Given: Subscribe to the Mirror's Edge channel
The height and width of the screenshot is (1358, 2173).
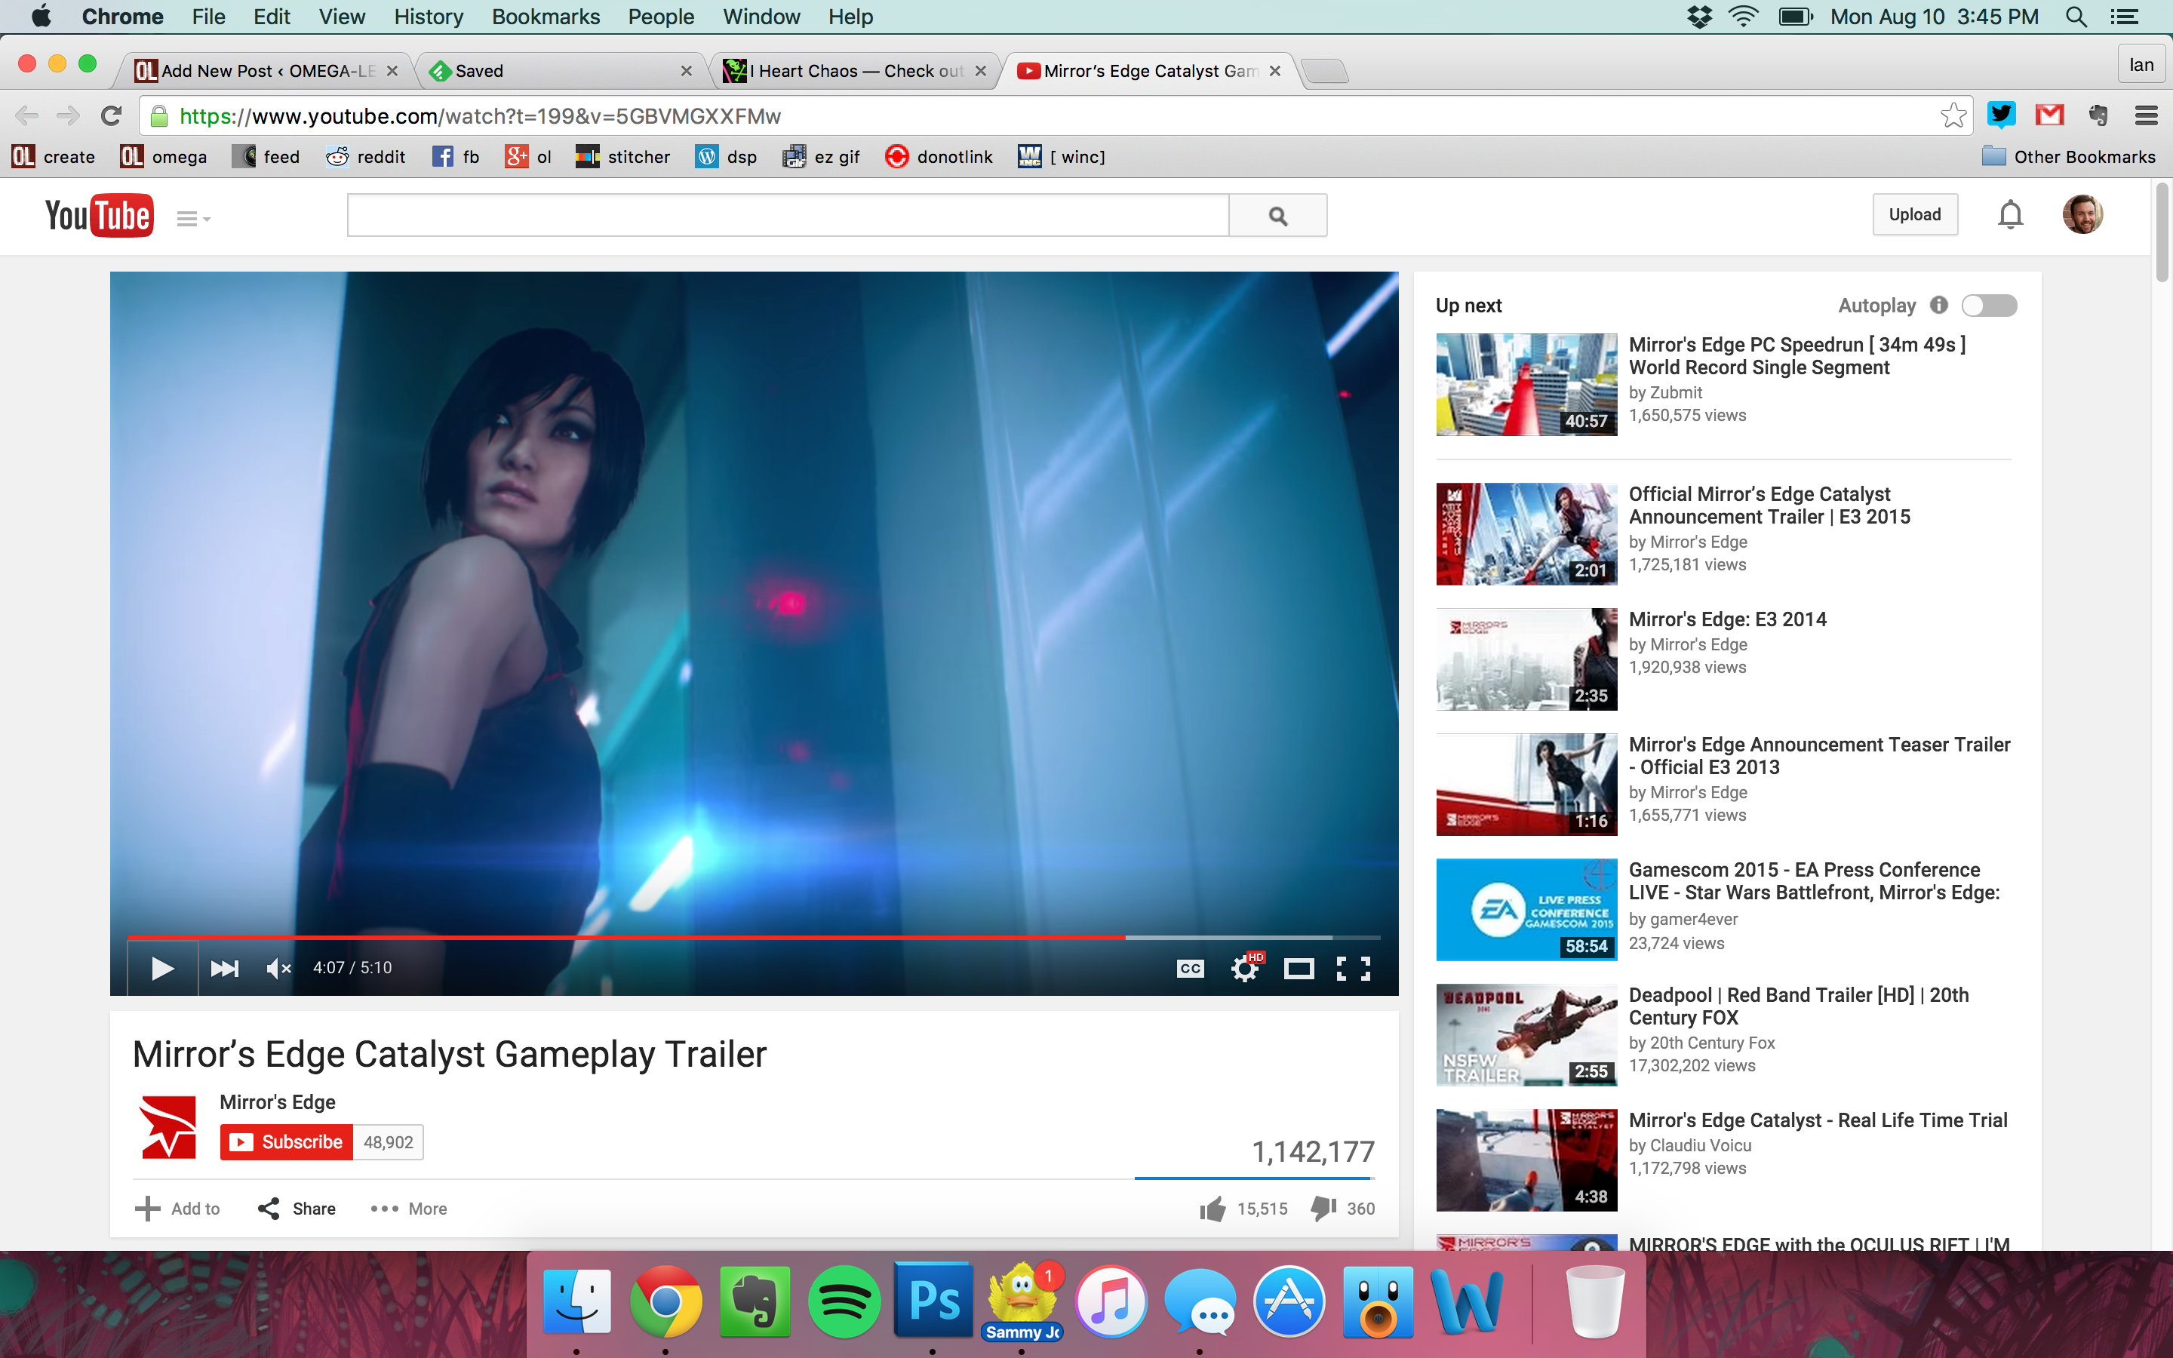Looking at the screenshot, I should 287,1141.
